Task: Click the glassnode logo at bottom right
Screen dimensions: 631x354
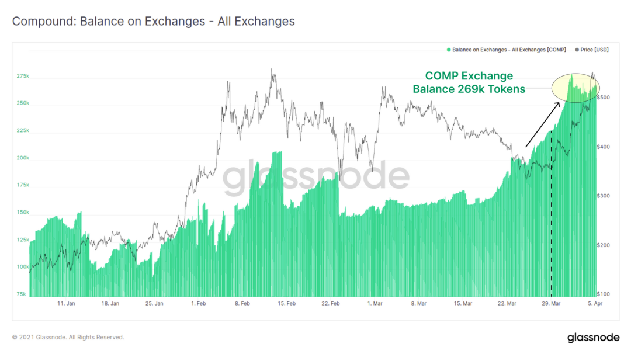Action: pos(593,338)
